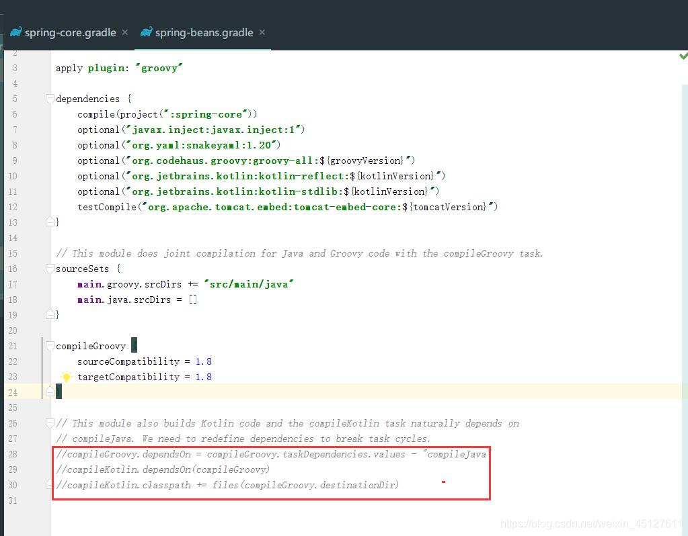Collapse the sourceSets block fold marker
The image size is (688, 536).
(50, 269)
